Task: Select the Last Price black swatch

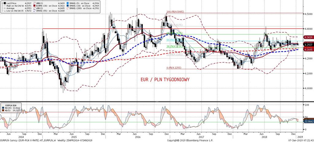Action: point(5,3)
